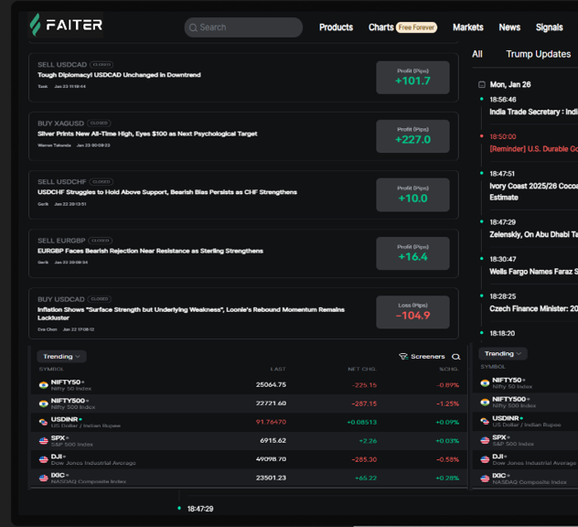Open the Trending dropdown in right panel

tap(503, 354)
